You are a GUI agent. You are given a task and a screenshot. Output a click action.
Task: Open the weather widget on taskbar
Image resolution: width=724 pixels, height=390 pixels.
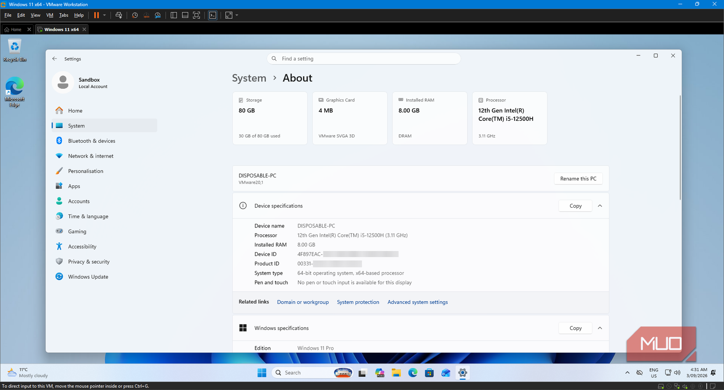pos(28,373)
